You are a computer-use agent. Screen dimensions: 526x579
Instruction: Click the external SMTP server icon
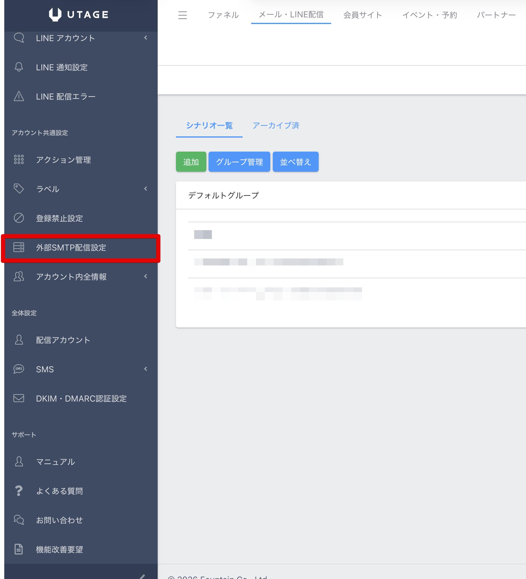(19, 247)
